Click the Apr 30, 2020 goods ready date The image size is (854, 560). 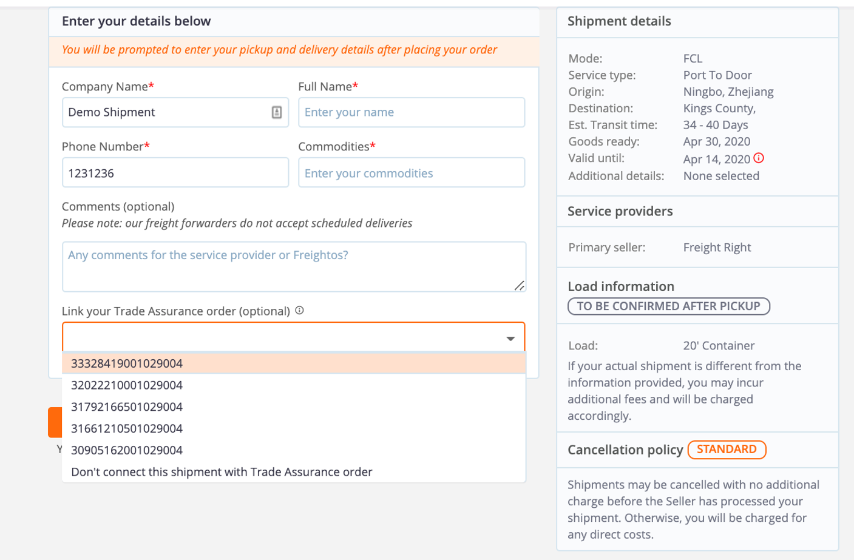(x=717, y=141)
